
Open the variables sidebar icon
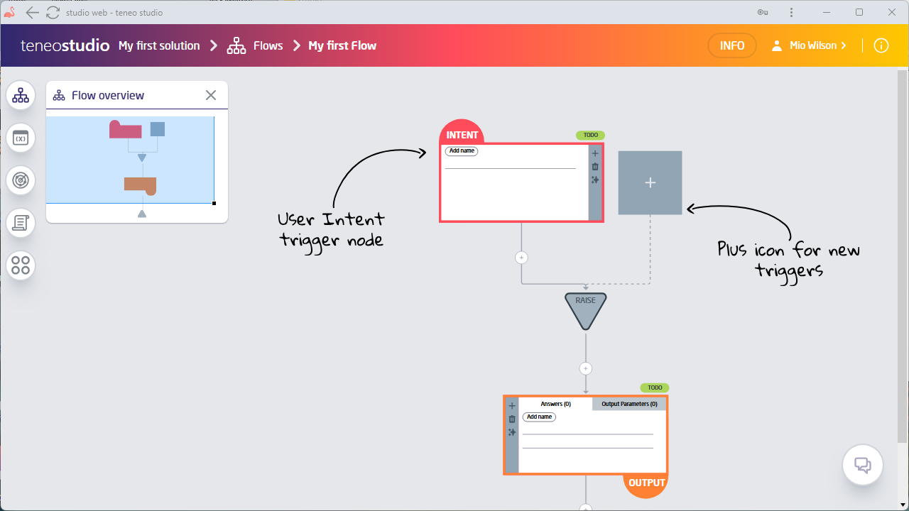(21, 138)
